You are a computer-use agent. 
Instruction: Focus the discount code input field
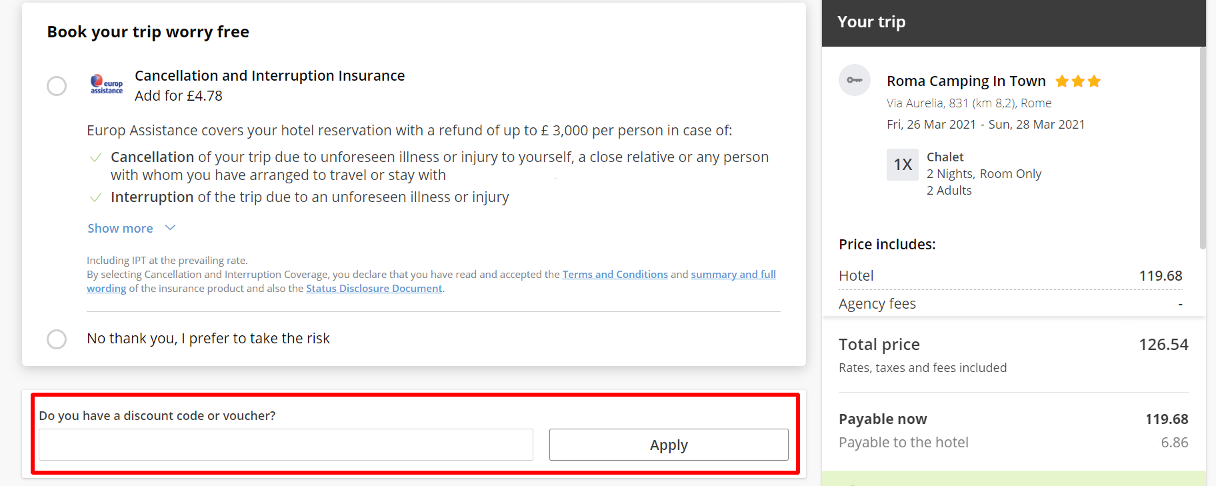(285, 445)
